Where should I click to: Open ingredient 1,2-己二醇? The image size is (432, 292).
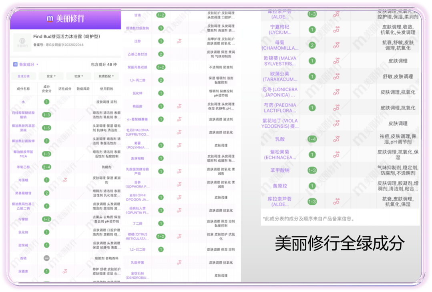click(137, 250)
